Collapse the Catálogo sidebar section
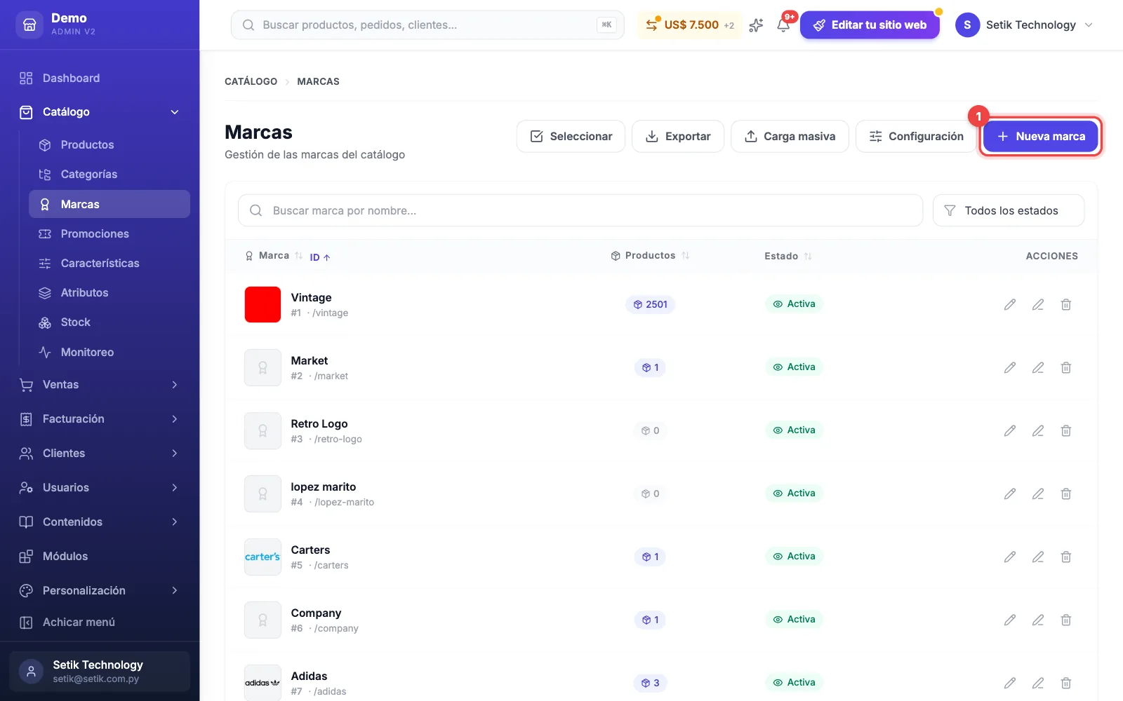Image resolution: width=1123 pixels, height=701 pixels. 100,112
